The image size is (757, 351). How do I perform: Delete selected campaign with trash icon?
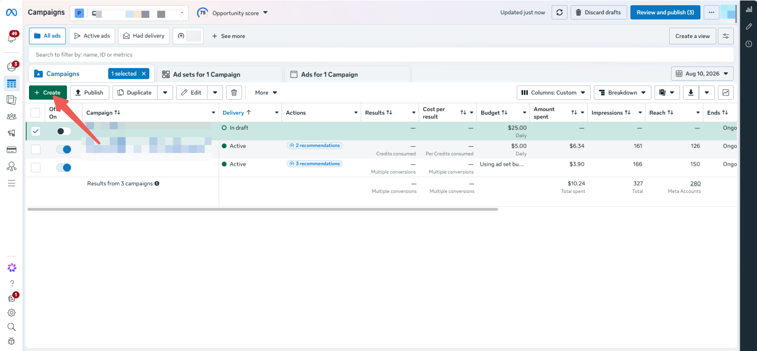[234, 93]
